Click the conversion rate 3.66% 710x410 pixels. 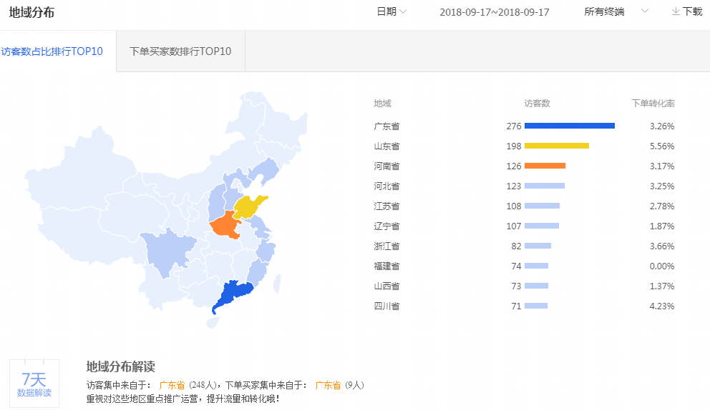(661, 246)
